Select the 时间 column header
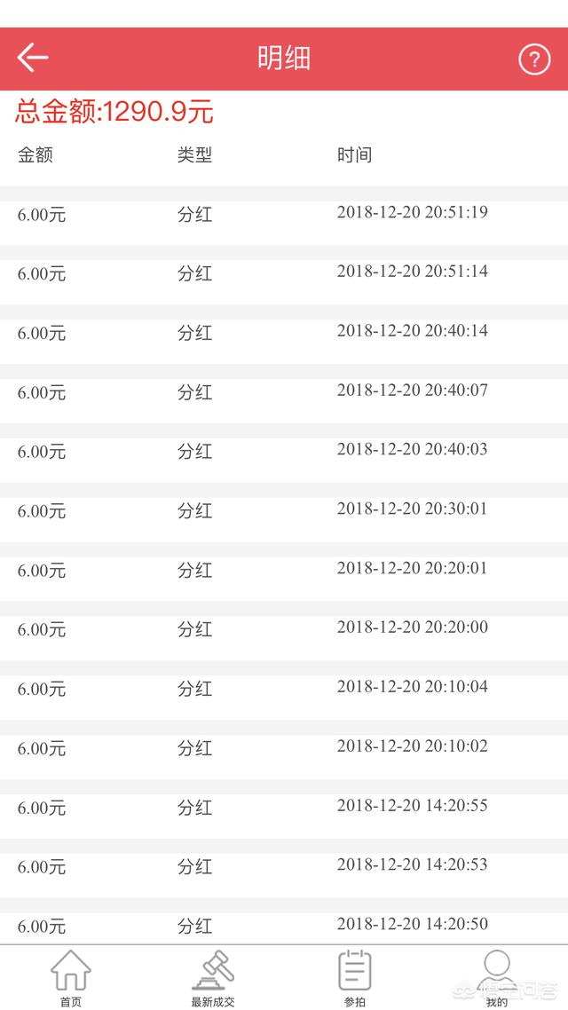Screen dimensions: 568x1010 [x=354, y=155]
